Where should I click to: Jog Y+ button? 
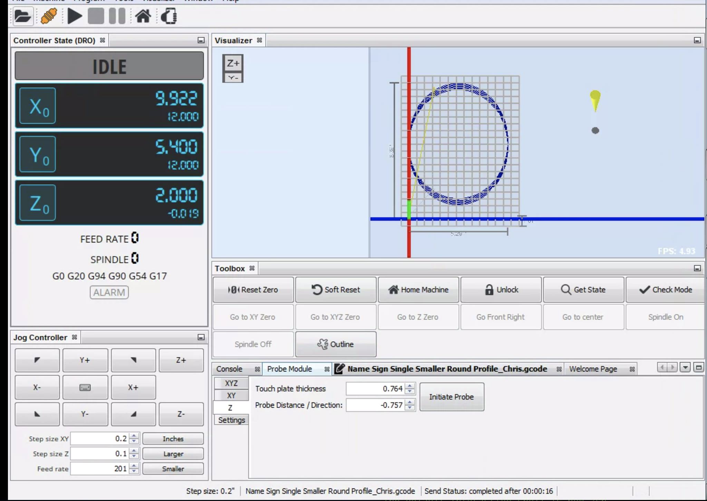85,360
